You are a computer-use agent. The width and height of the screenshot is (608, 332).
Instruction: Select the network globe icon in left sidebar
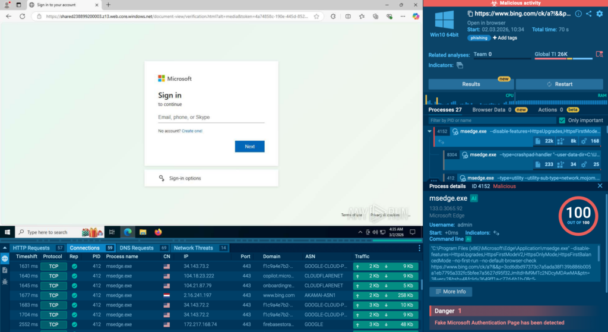[x=5, y=259]
